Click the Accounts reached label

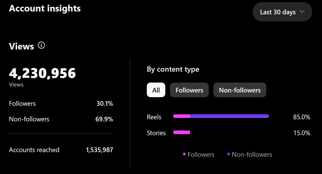coord(34,150)
